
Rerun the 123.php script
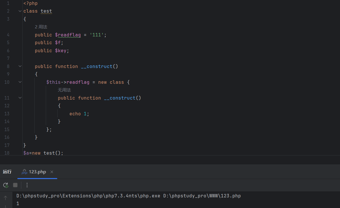pos(6,185)
